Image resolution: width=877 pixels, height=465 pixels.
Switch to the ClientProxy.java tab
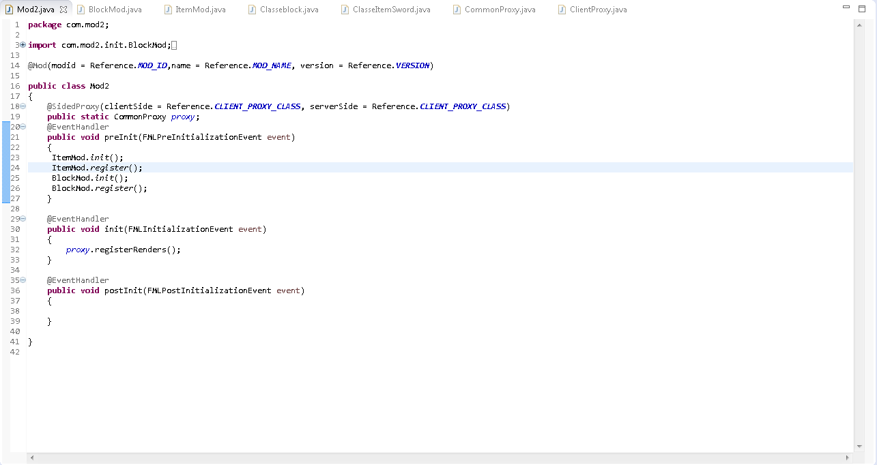(598, 10)
